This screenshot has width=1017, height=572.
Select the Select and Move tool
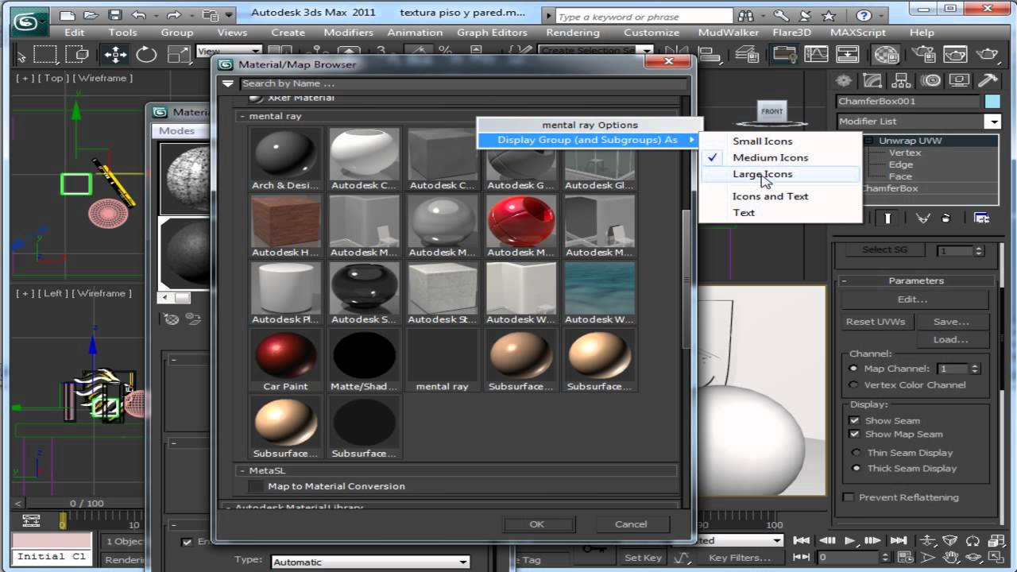(116, 54)
